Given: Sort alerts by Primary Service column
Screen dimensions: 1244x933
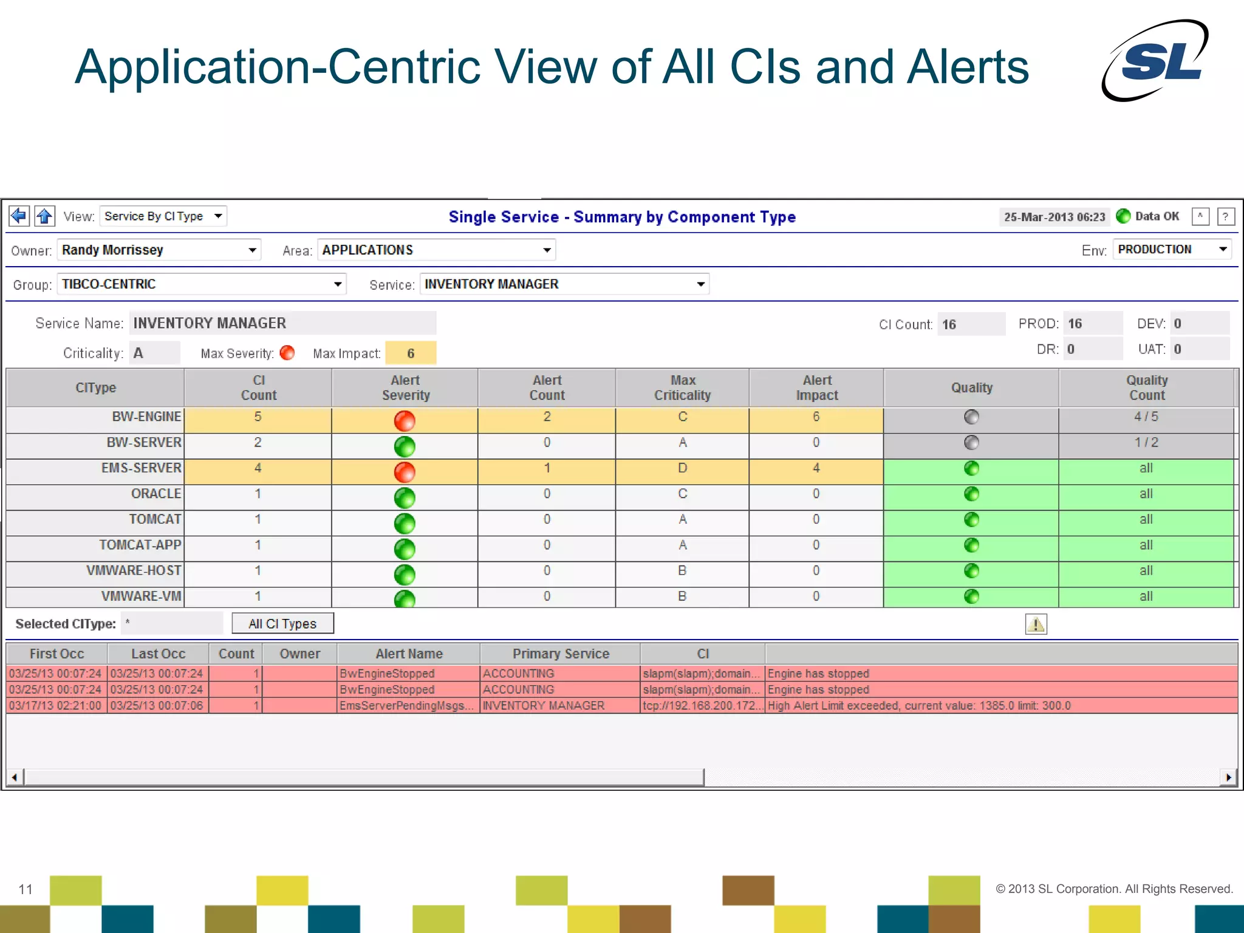Looking at the screenshot, I should tap(560, 654).
